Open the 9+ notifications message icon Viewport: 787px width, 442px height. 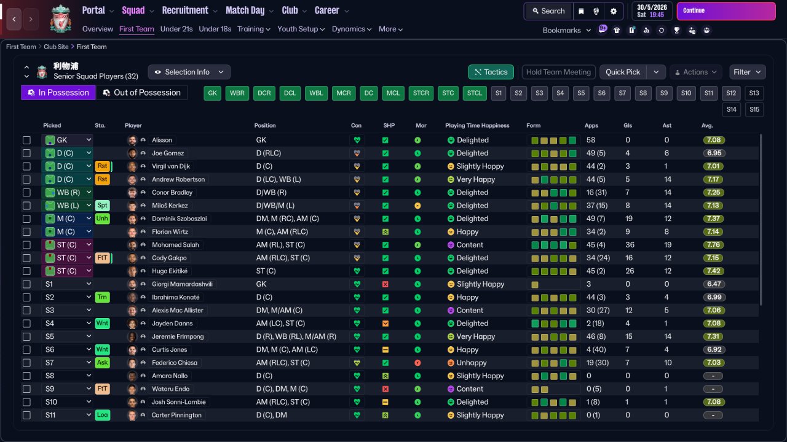tap(603, 29)
